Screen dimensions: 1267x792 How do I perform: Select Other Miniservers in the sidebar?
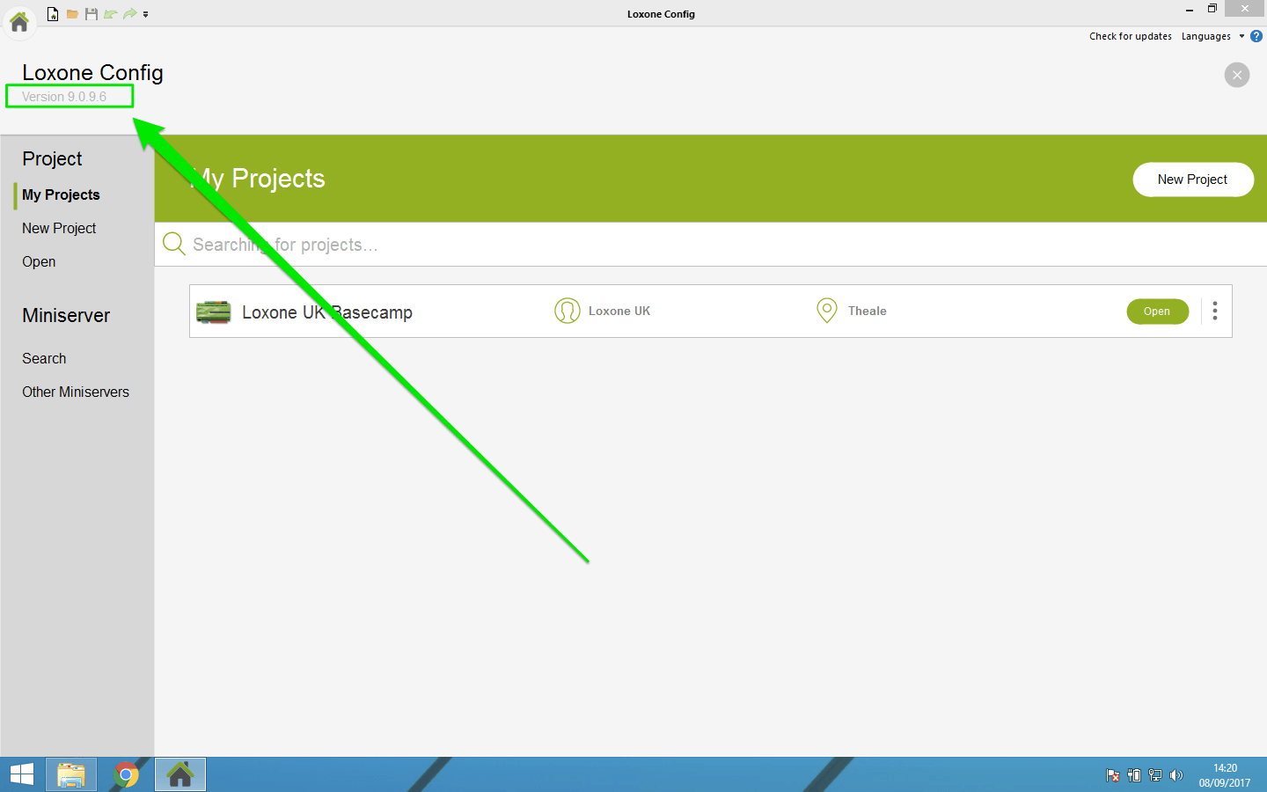coord(76,392)
